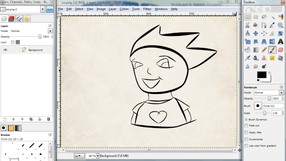The height and width of the screenshot is (161, 286).
Task: Click the black foreground color swatch
Action: pos(261,75)
